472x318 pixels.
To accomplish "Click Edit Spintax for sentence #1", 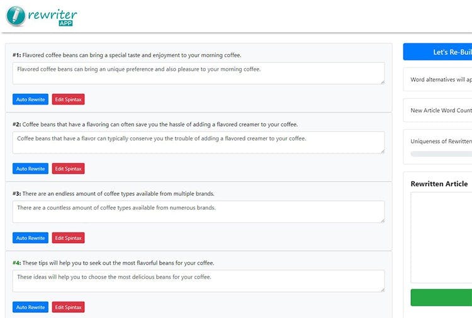I will tap(68, 99).
